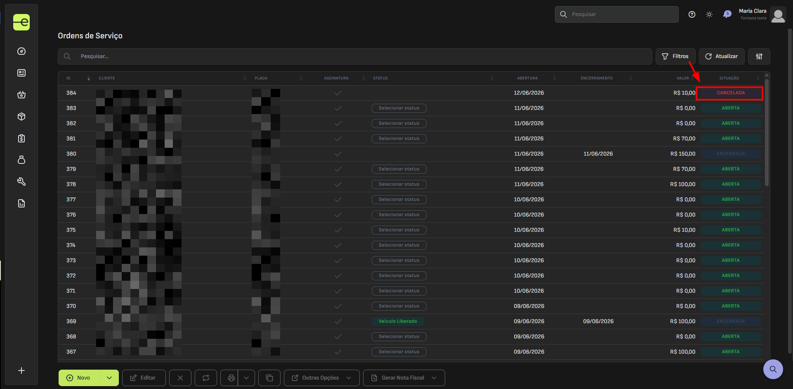This screenshot has width=793, height=389.
Task: Click the Novo button
Action: click(x=80, y=378)
